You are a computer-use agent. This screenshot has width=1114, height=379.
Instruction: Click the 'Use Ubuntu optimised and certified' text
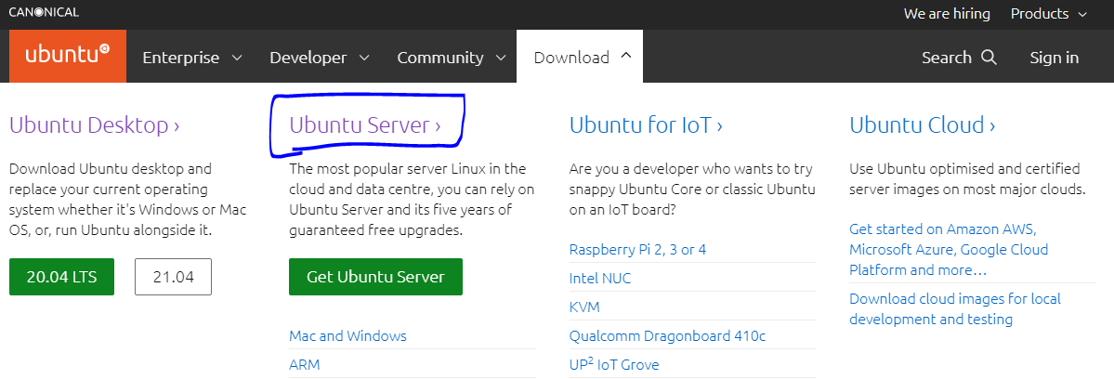tap(967, 179)
